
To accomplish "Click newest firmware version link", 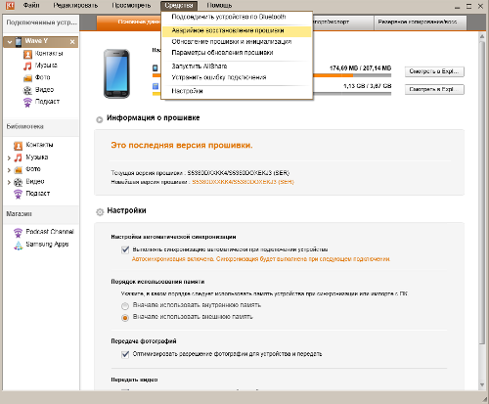I will point(243,182).
